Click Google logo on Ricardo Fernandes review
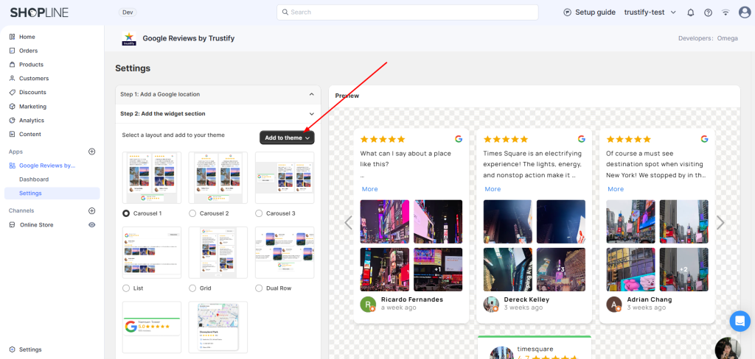The width and height of the screenshot is (755, 359). (x=459, y=139)
